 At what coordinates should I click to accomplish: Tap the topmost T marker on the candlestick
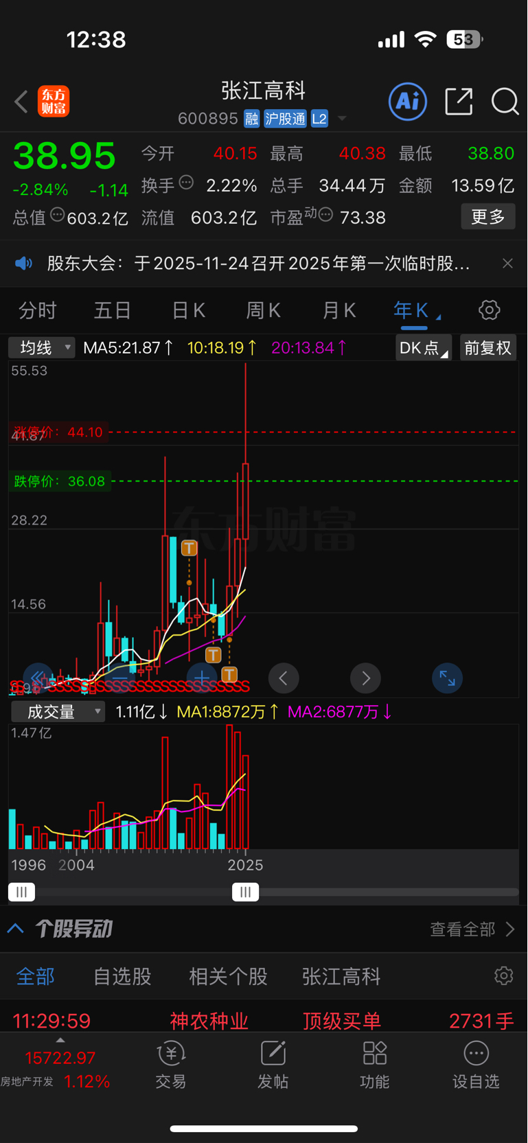pos(189,548)
